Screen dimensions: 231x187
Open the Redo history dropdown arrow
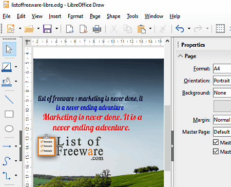pos(207,28)
